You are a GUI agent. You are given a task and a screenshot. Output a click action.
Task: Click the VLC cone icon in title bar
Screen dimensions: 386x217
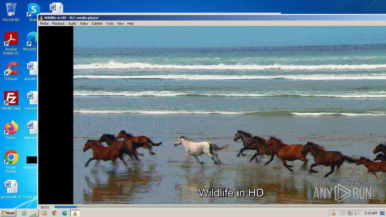[41, 18]
